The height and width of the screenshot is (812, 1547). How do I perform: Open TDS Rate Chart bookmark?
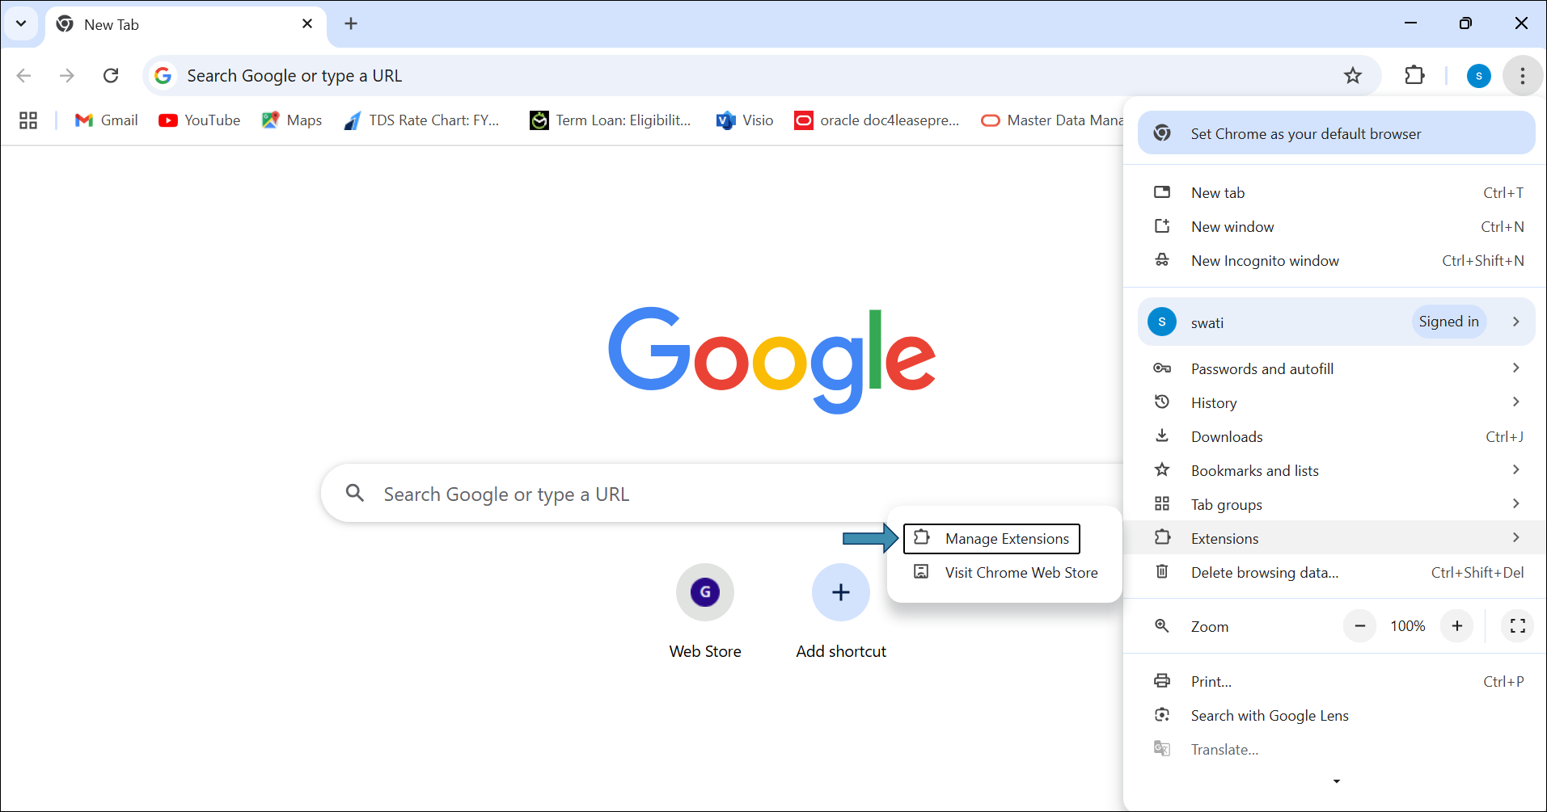point(422,120)
